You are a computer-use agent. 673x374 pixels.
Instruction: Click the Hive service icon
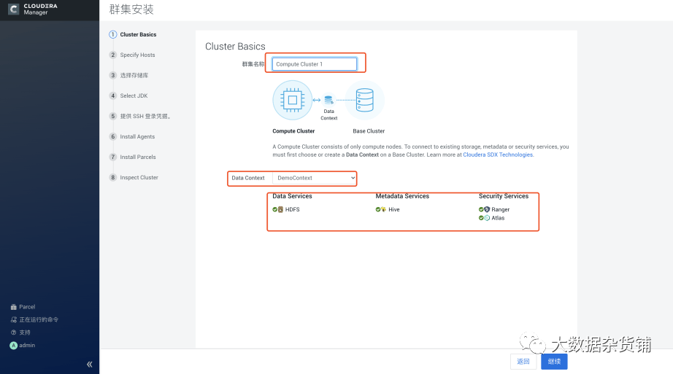coord(384,209)
